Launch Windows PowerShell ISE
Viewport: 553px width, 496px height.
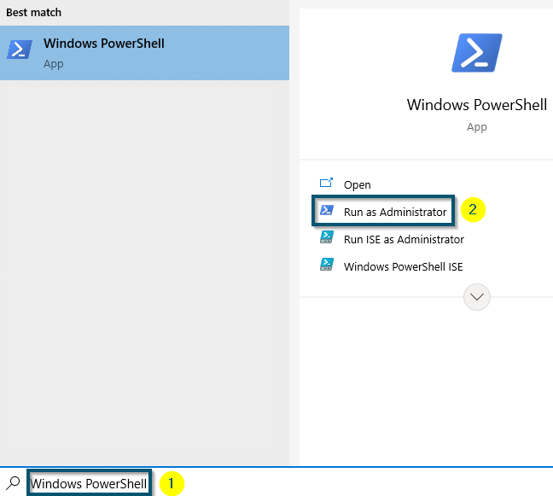403,266
